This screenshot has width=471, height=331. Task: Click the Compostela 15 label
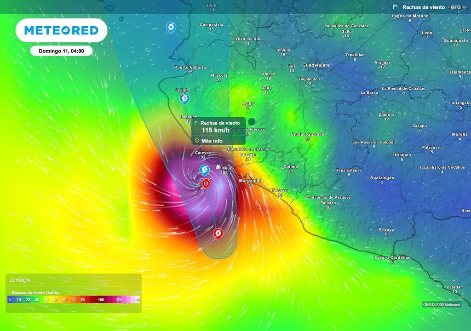point(212,27)
